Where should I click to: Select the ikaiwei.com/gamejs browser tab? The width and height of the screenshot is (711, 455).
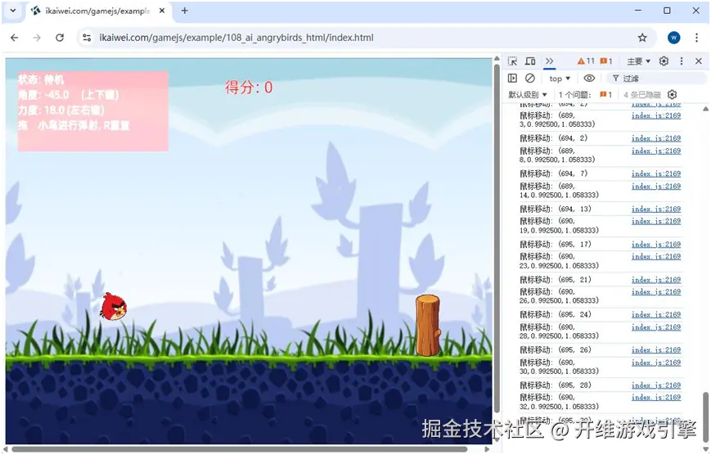(97, 11)
